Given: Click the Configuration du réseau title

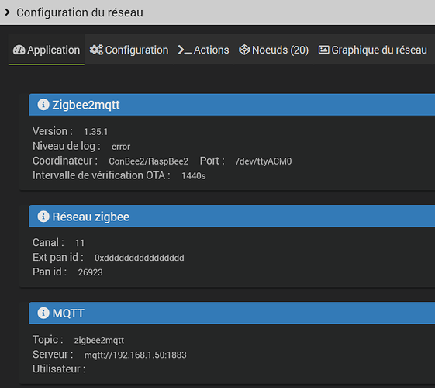Looking at the screenshot, I should [80, 12].
